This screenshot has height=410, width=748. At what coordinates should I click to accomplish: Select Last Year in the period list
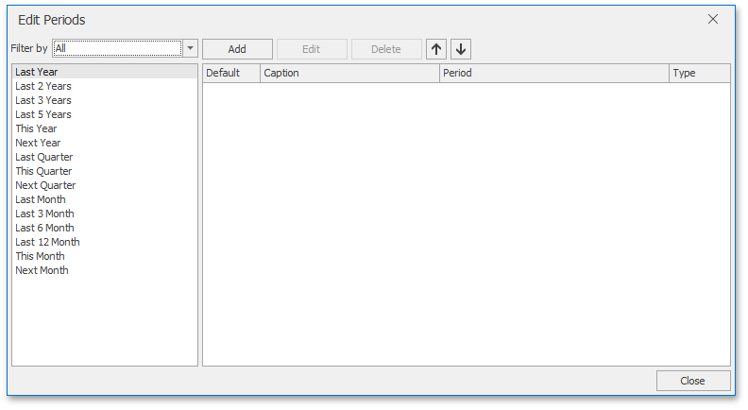(x=37, y=72)
